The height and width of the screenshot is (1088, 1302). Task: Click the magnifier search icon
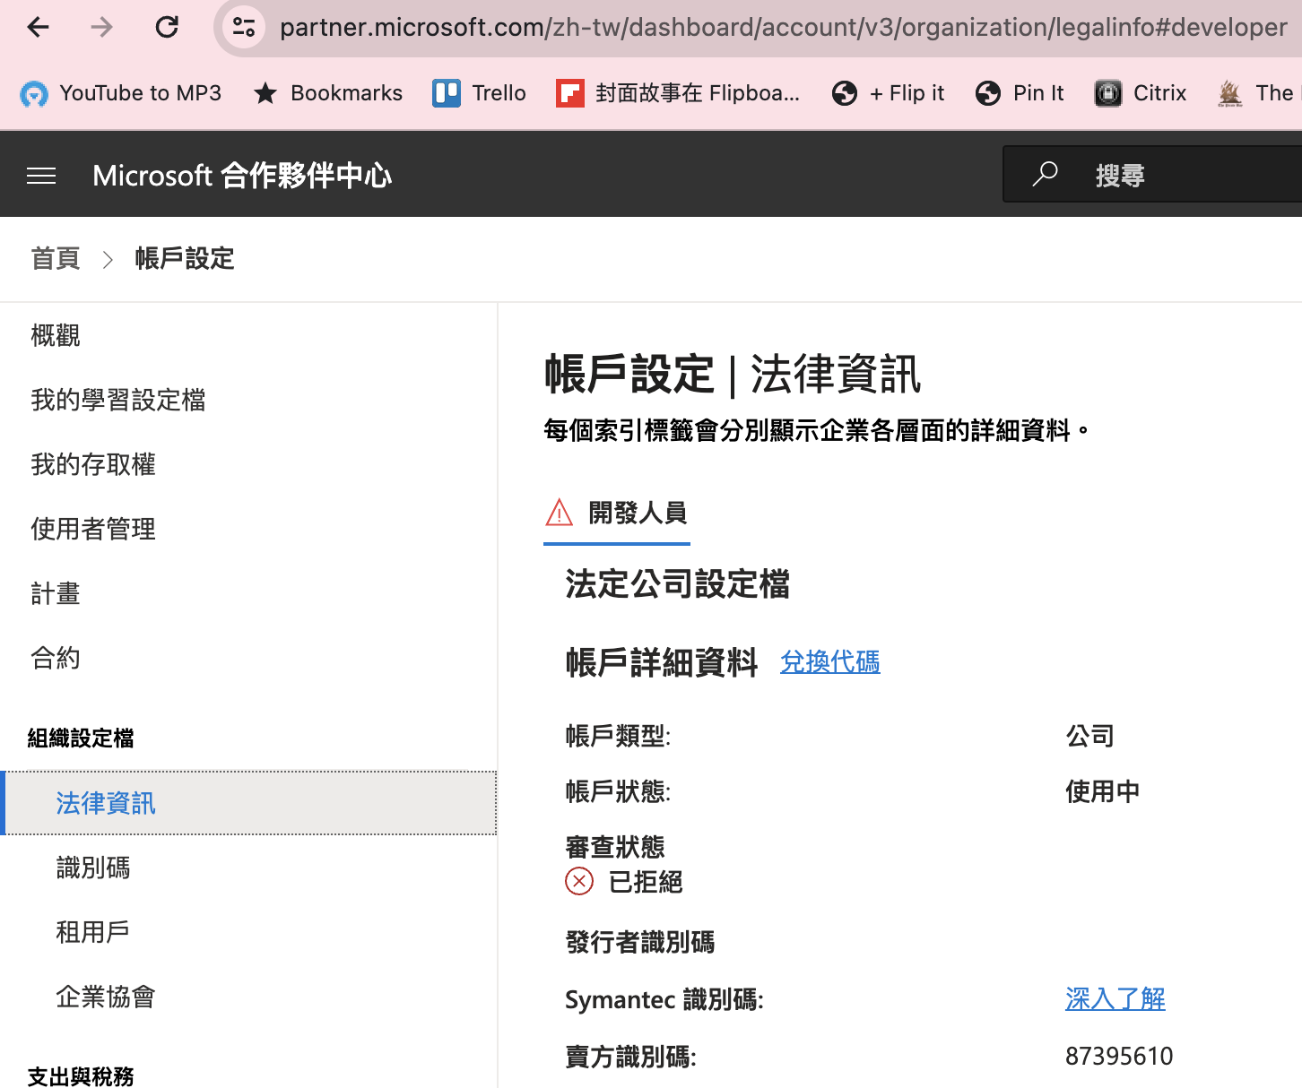[x=1046, y=174]
